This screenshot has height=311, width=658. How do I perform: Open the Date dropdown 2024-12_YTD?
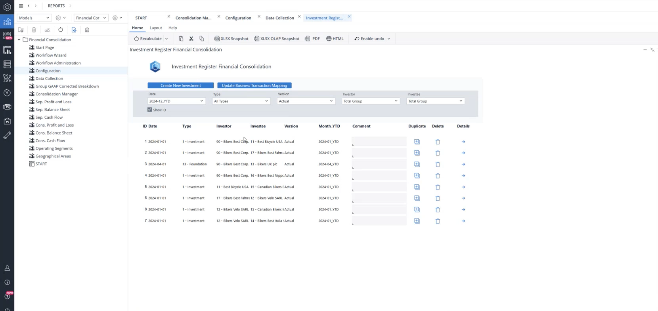176,101
